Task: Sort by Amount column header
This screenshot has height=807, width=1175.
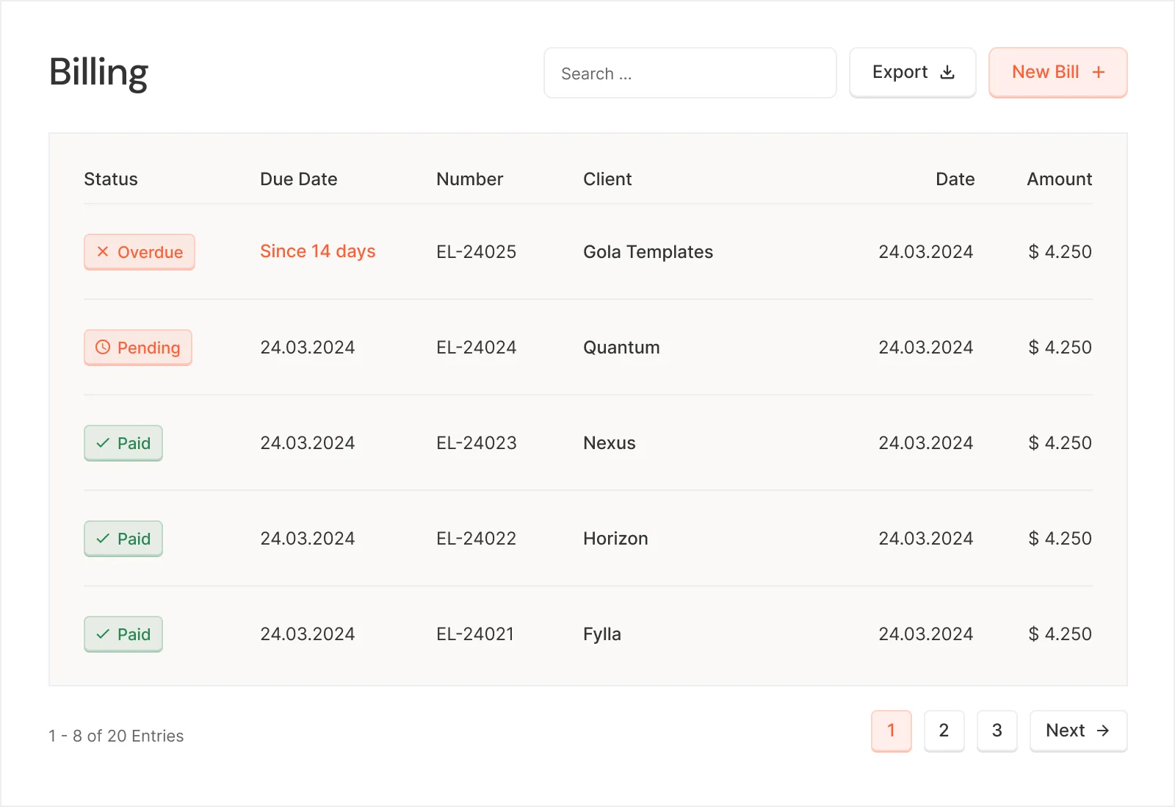Action: point(1060,179)
